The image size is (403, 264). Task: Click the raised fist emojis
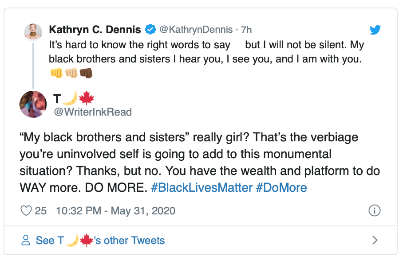pyautogui.click(x=71, y=73)
